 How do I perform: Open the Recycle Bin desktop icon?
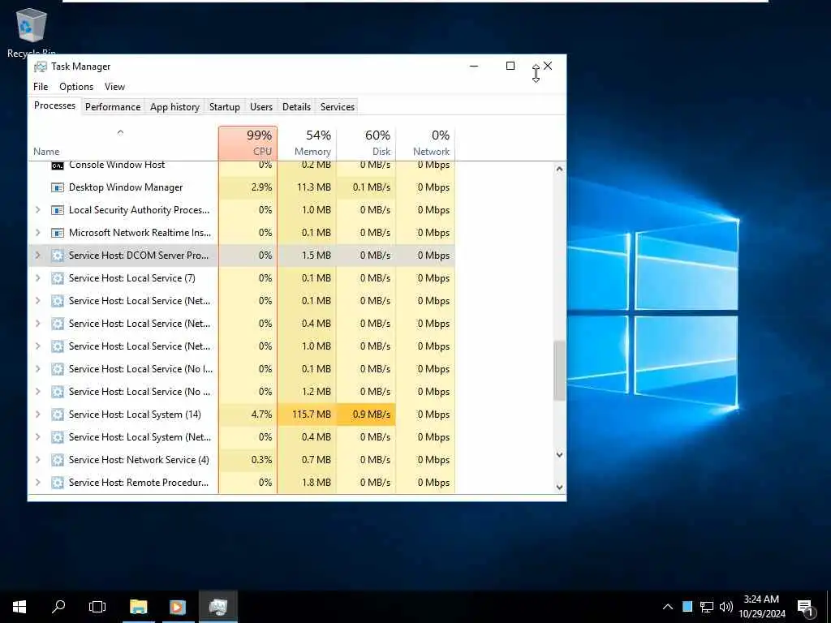coord(32,32)
